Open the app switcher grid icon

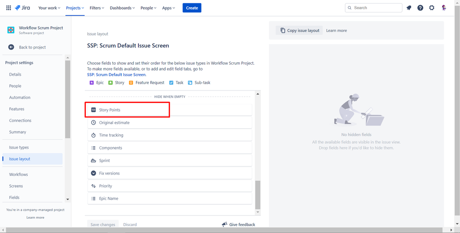click(8, 8)
